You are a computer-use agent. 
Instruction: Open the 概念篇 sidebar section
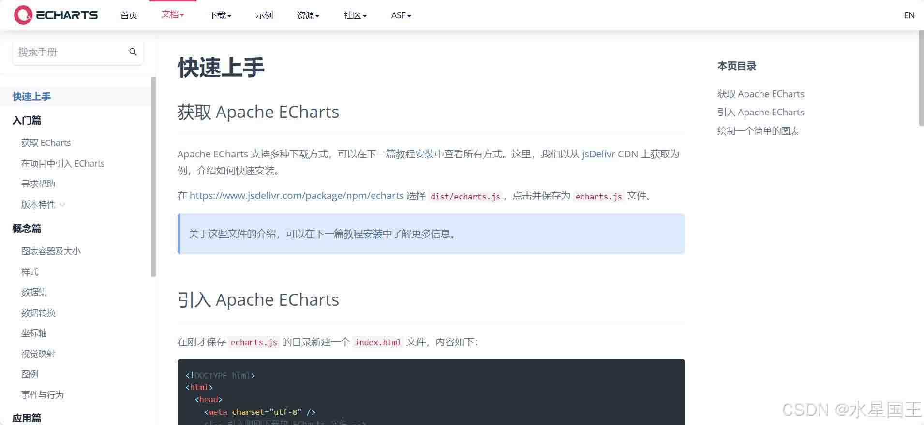tap(27, 228)
